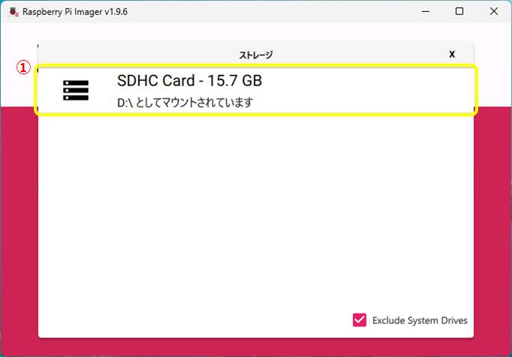
Task: Maximize the Raspberry Pi Imager window
Action: (x=459, y=12)
